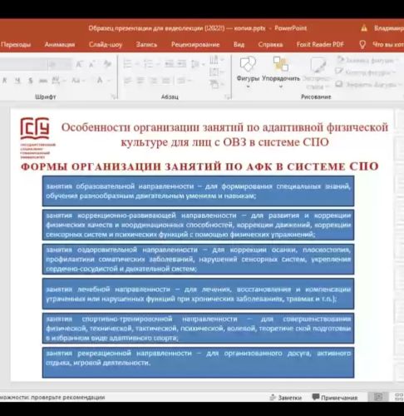
Task: Open the Фигуры shapes gallery
Action: (x=248, y=72)
